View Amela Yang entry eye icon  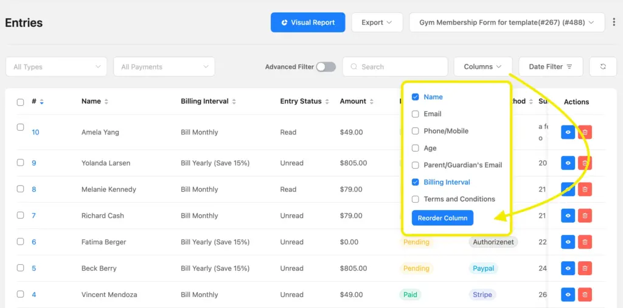point(568,132)
